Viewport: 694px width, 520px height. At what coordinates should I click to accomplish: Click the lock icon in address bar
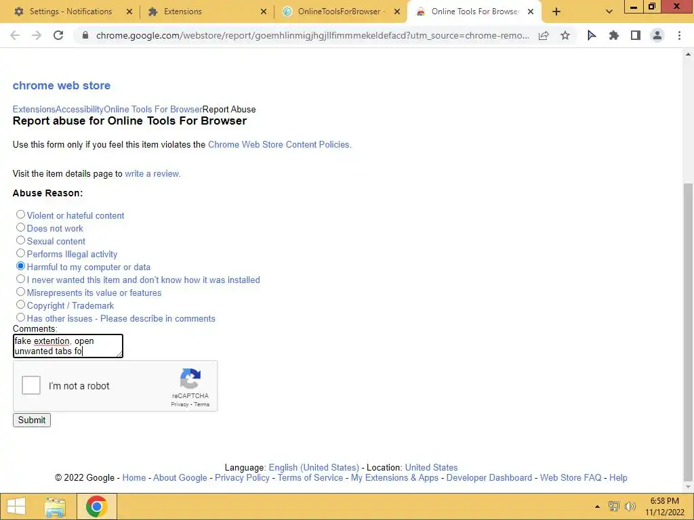point(85,35)
